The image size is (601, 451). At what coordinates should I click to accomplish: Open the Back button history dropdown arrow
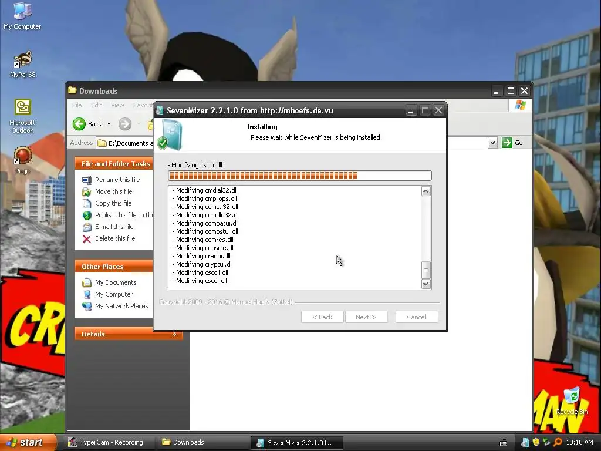(x=109, y=124)
